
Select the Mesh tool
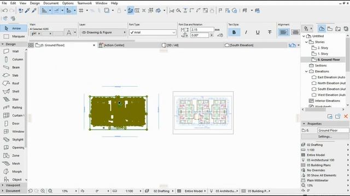[13, 163]
